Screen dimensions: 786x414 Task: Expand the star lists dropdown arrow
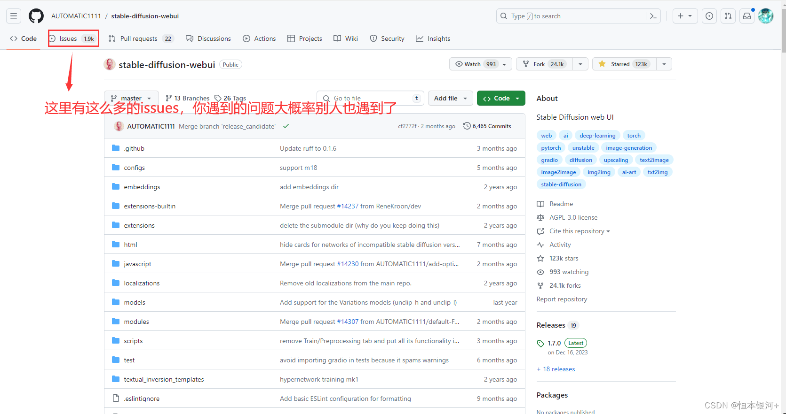pyautogui.click(x=664, y=64)
